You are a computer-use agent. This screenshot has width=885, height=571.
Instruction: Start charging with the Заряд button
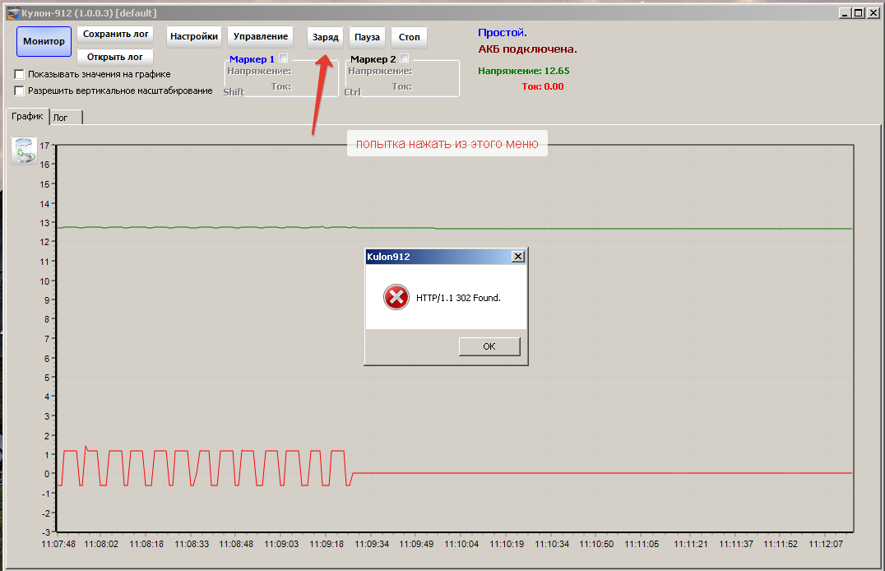click(325, 38)
